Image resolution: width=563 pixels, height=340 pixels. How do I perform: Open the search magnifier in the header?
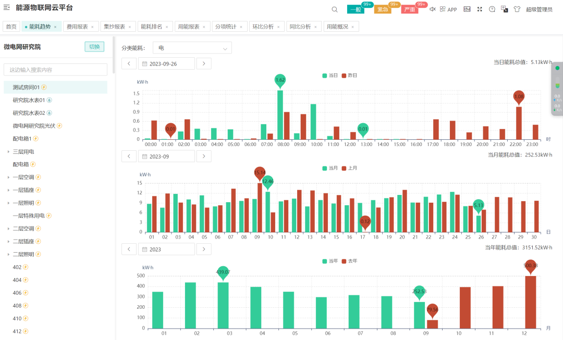pyautogui.click(x=335, y=10)
